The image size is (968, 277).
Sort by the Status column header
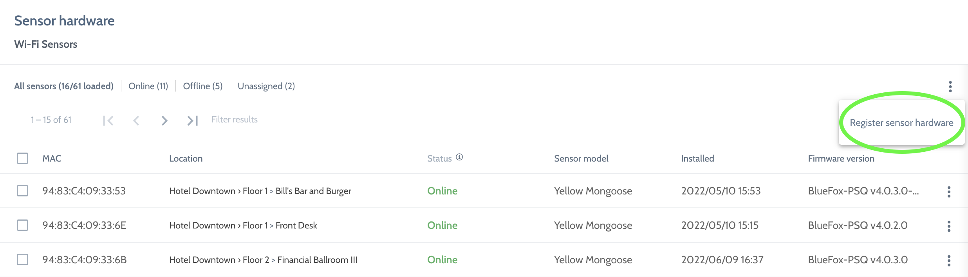[439, 158]
